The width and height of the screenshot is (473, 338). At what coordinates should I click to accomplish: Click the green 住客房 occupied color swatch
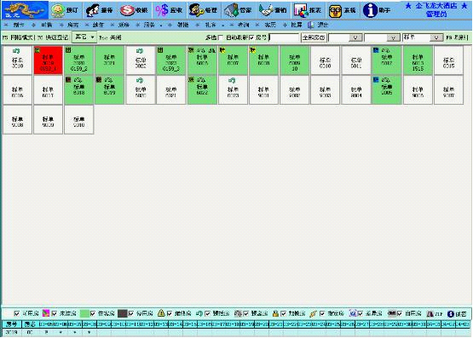click(84, 313)
